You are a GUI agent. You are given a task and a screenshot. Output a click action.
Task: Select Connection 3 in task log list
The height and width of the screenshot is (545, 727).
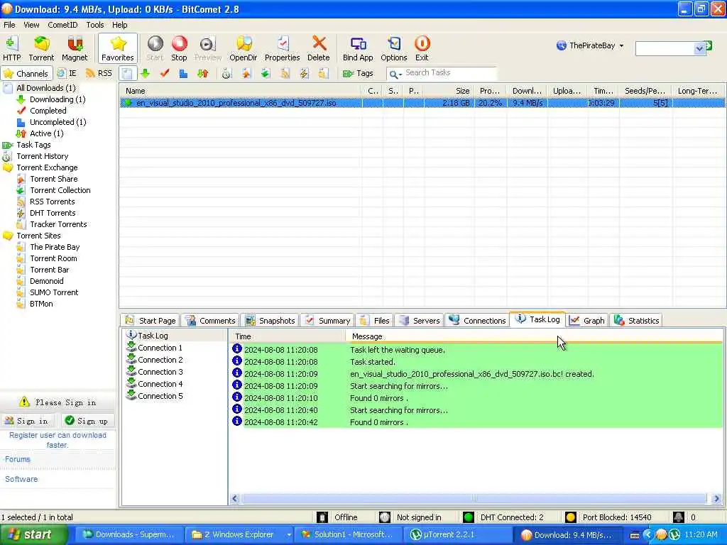click(160, 372)
